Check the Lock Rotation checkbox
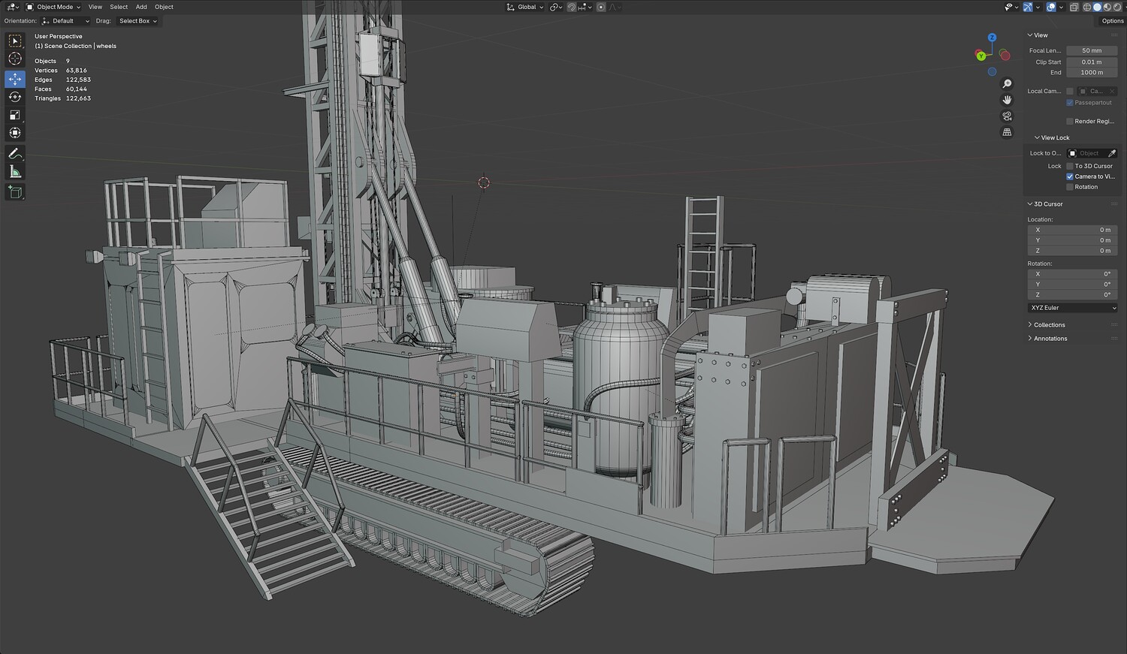The image size is (1127, 654). click(x=1070, y=187)
